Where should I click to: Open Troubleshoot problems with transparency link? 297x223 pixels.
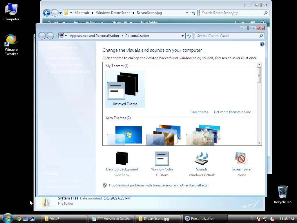click(158, 185)
